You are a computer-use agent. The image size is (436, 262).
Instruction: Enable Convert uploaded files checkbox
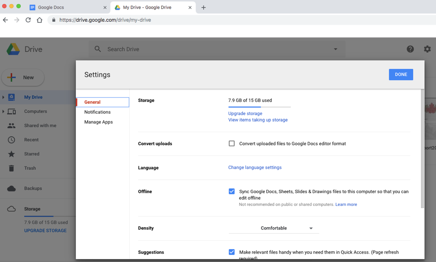tap(231, 143)
